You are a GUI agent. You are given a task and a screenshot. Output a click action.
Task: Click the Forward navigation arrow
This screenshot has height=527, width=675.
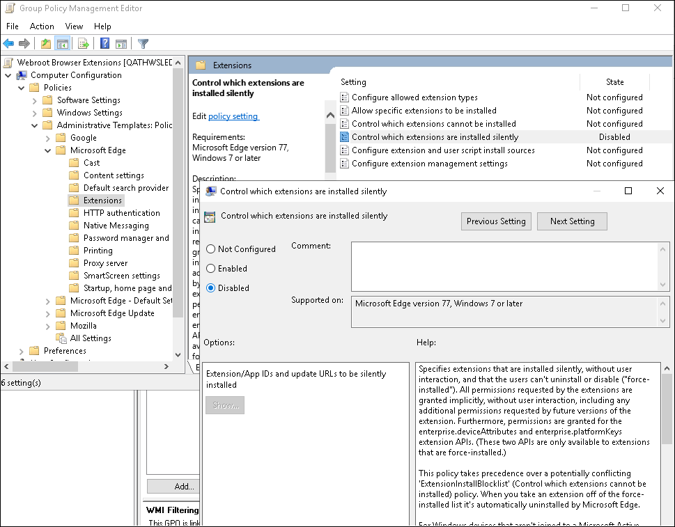point(24,43)
